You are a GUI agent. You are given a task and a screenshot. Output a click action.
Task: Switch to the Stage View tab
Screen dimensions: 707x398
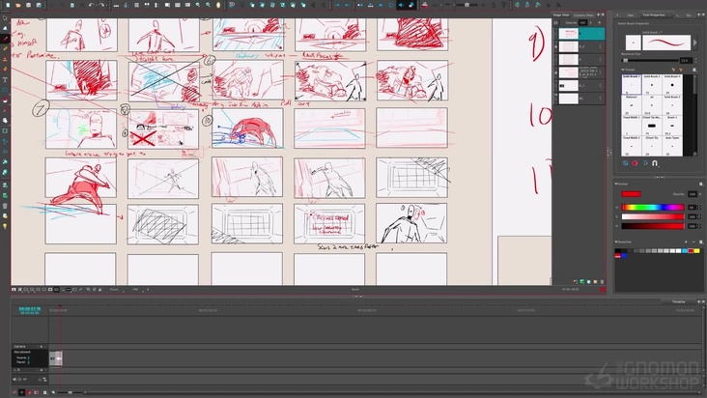(561, 14)
